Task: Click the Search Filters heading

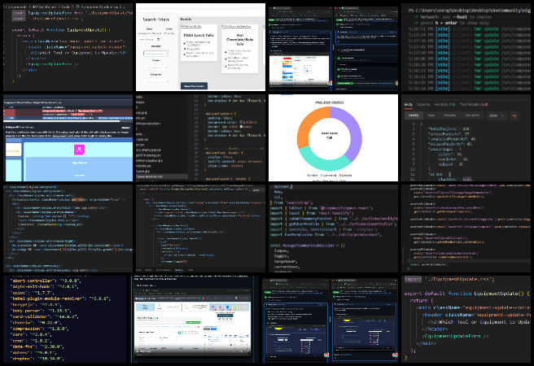Action: coord(155,20)
